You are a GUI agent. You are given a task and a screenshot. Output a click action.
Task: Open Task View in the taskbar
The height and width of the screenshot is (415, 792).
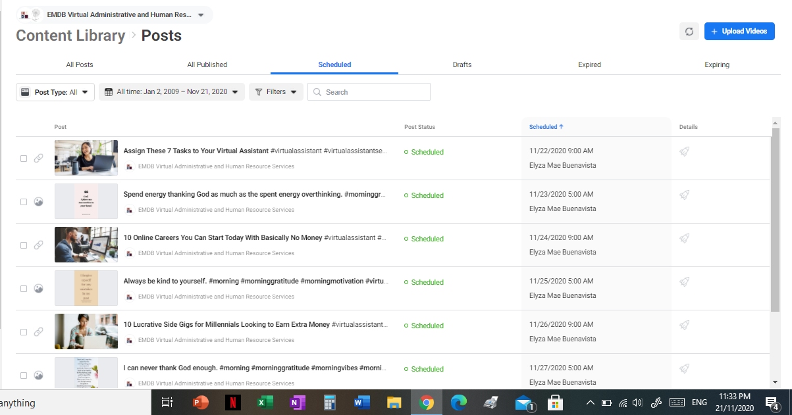[167, 403]
